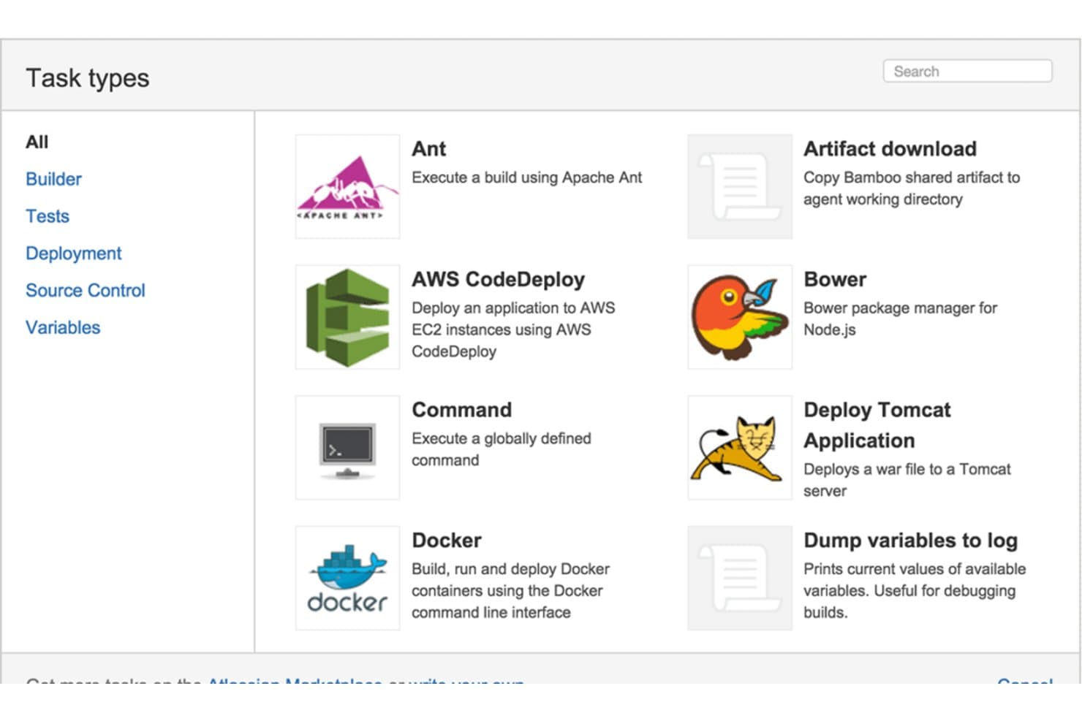
Task: Choose the Artifact download task title
Action: [x=890, y=149]
